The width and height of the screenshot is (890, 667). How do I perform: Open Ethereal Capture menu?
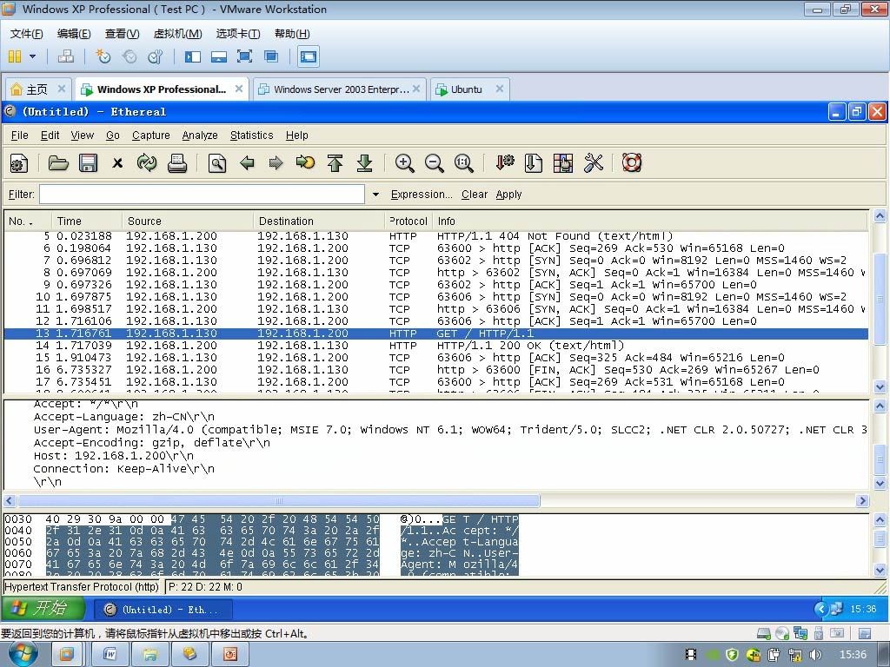tap(151, 135)
